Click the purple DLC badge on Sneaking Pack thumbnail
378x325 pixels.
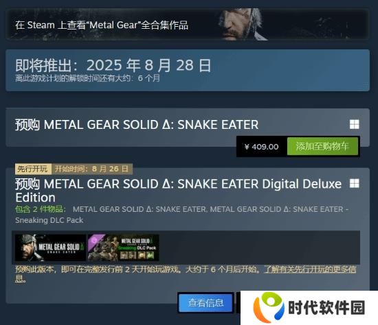tap(94, 241)
